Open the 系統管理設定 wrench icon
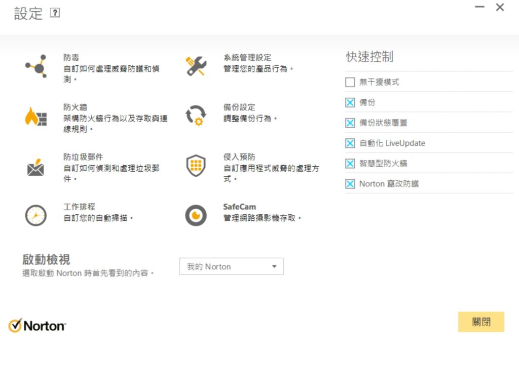Image resolution: width=519 pixels, height=389 pixels. click(x=196, y=66)
